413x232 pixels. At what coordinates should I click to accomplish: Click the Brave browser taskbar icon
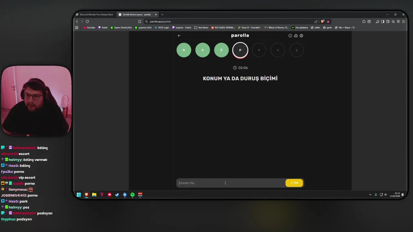click(86, 195)
